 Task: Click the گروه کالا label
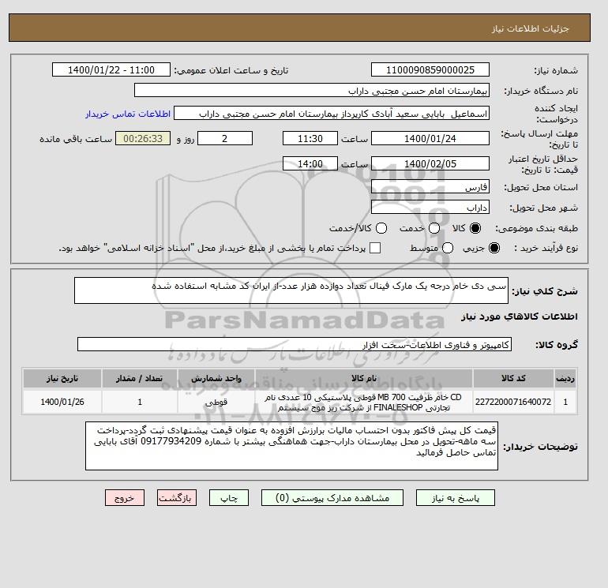[557, 345]
